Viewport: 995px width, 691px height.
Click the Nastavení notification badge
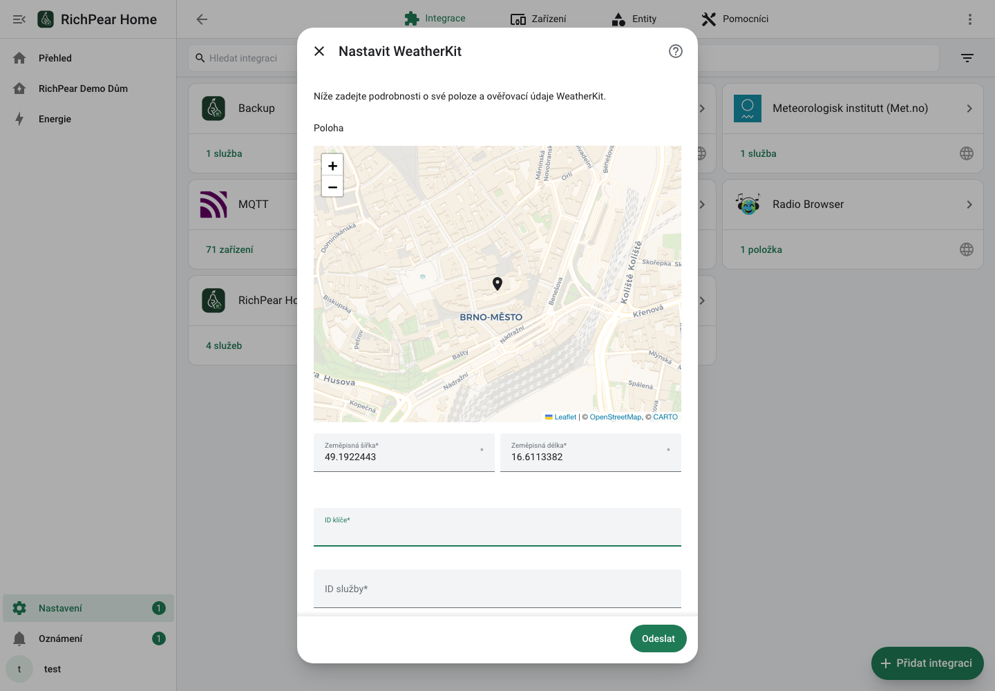(x=159, y=608)
